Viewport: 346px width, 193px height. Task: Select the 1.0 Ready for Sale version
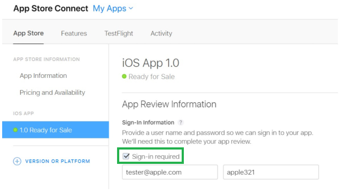55,130
